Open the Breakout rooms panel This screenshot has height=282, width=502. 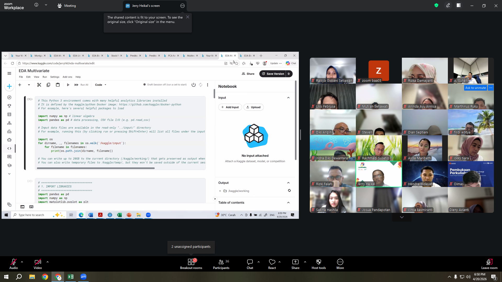pyautogui.click(x=191, y=264)
